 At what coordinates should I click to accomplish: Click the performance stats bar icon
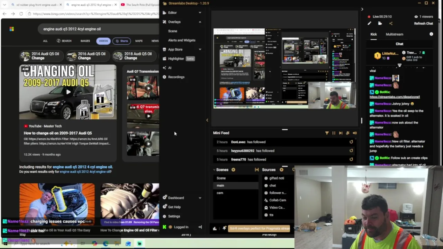(x=215, y=228)
